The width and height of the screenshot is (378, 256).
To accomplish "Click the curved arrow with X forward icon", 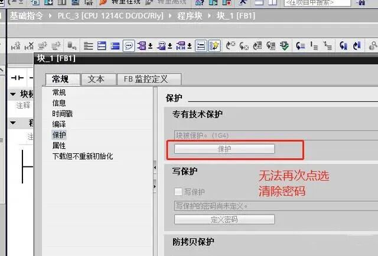I will pyautogui.click(x=230, y=45).
